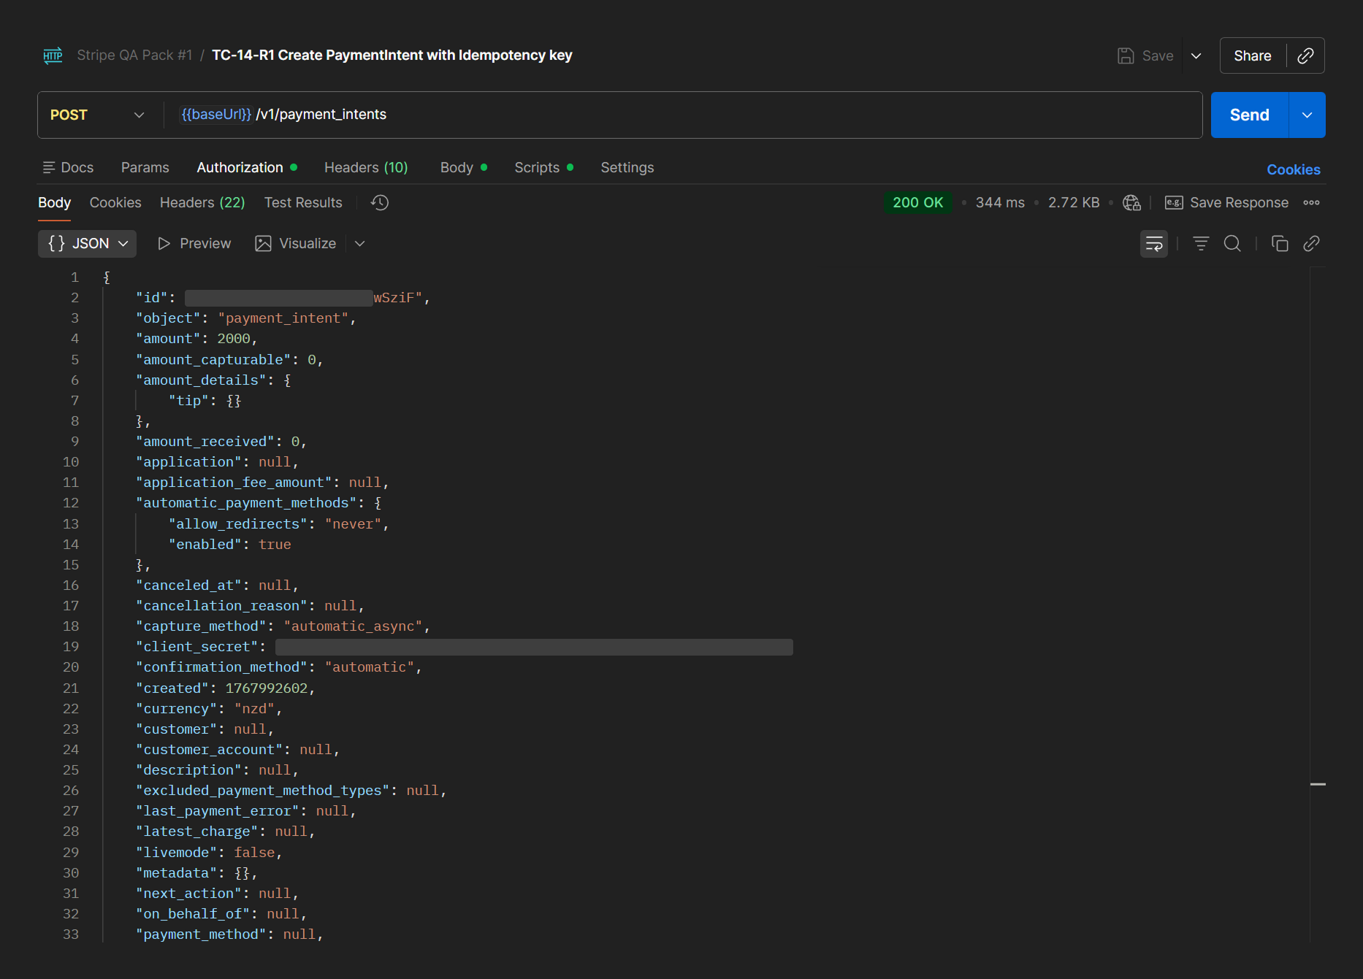
Task: Click the HTTP request type icon
Action: 53,55
